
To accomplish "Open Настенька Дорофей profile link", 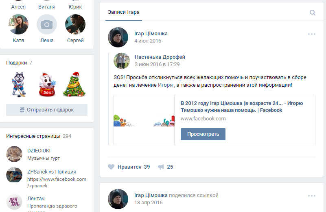I will coord(160,57).
